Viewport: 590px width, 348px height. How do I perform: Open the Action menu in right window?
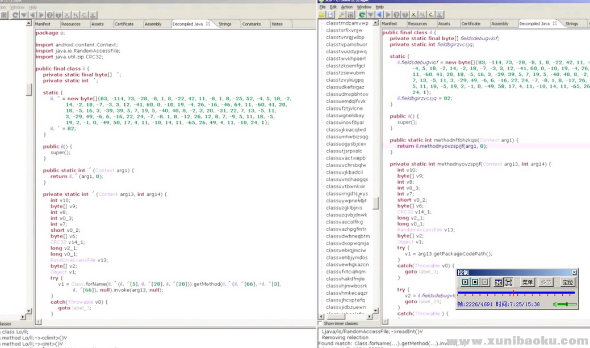point(346,7)
